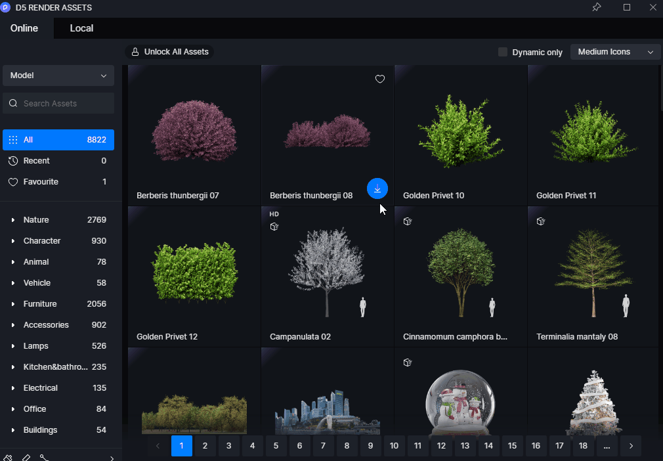Click the HD badge on Campanulata 02
The image size is (663, 461).
[274, 214]
